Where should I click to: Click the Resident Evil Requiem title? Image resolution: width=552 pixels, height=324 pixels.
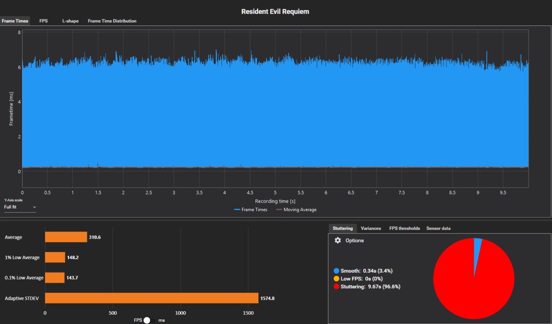tap(275, 11)
